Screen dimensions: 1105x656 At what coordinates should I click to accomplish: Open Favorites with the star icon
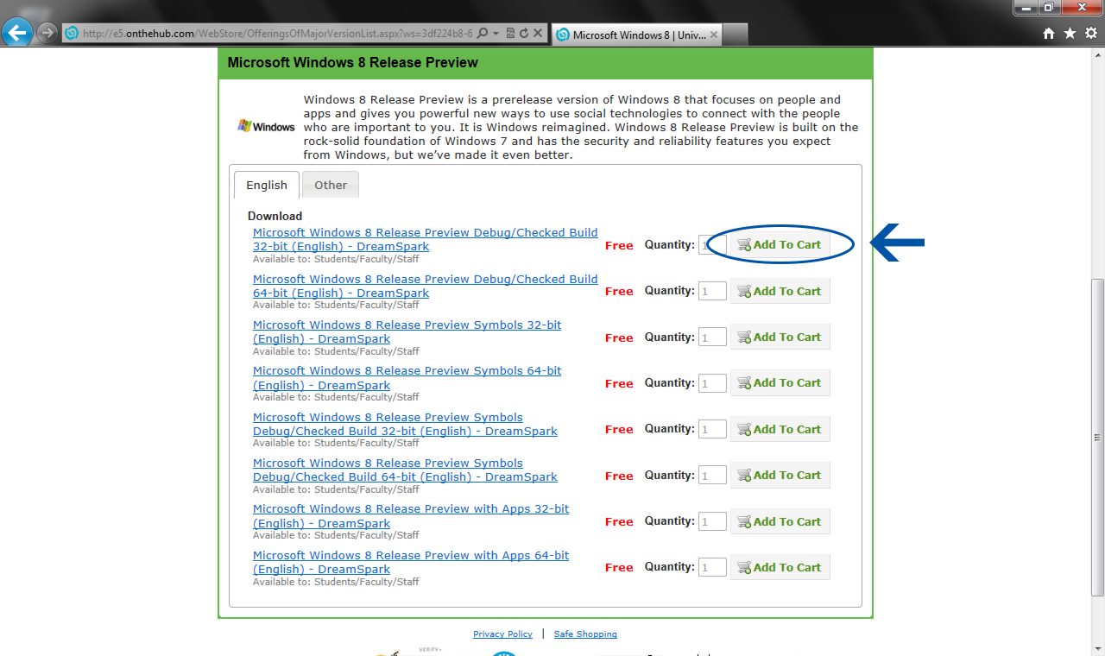pos(1070,34)
